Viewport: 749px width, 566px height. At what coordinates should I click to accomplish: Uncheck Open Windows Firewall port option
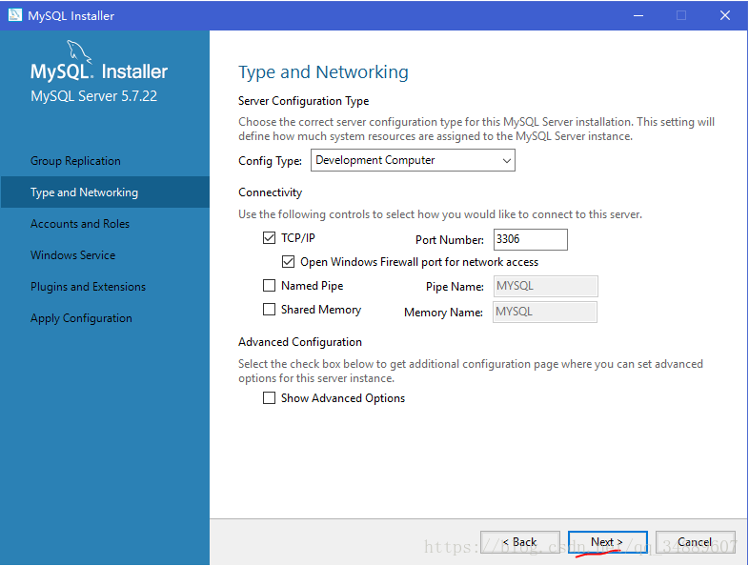(x=288, y=262)
